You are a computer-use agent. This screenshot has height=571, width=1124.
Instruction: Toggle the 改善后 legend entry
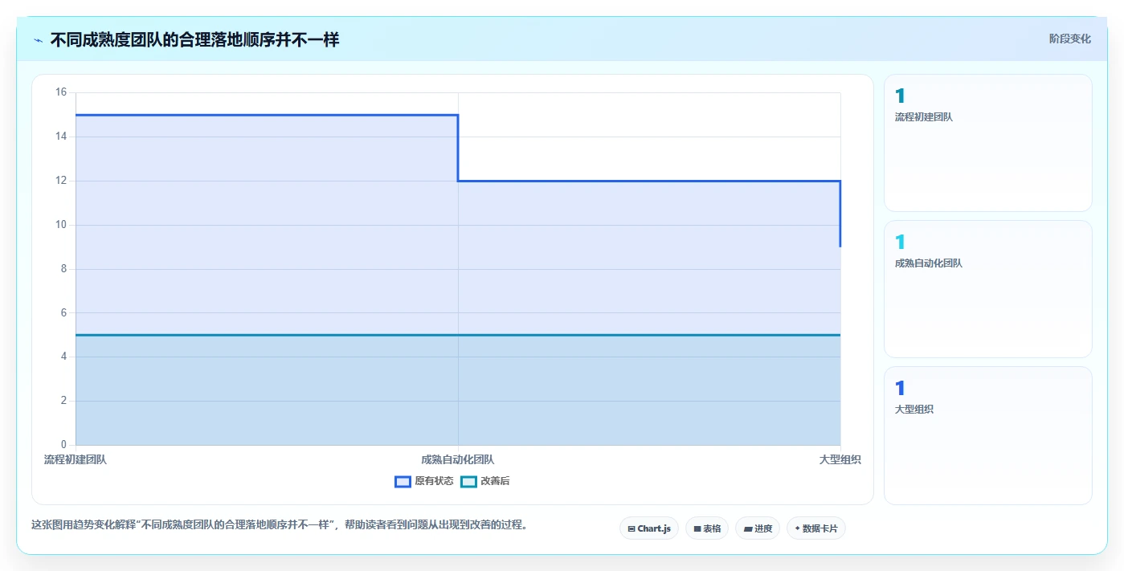click(485, 481)
